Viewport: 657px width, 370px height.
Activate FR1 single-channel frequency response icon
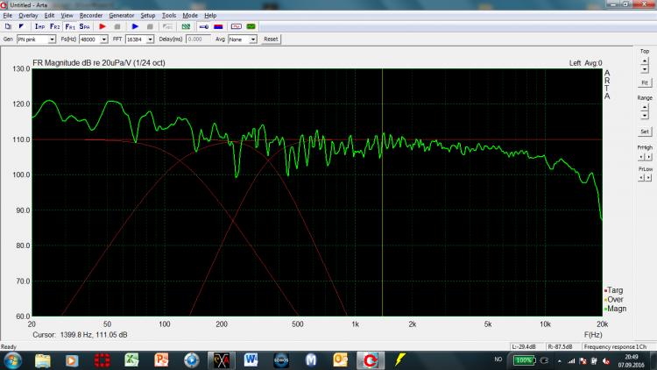coord(69,27)
